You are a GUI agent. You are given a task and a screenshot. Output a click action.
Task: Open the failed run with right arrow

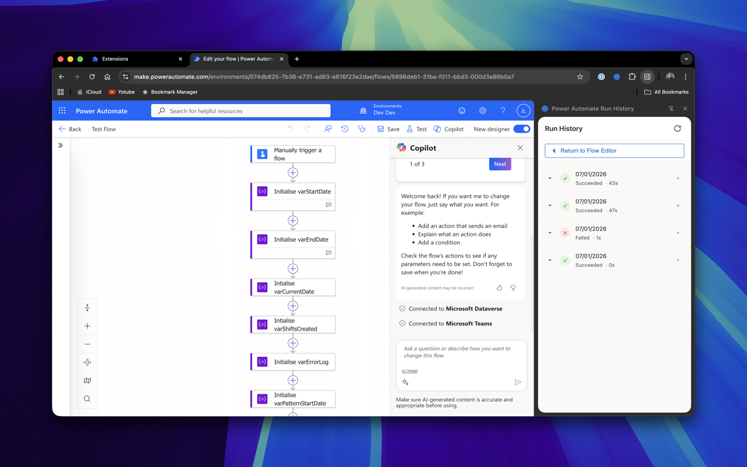click(x=678, y=233)
